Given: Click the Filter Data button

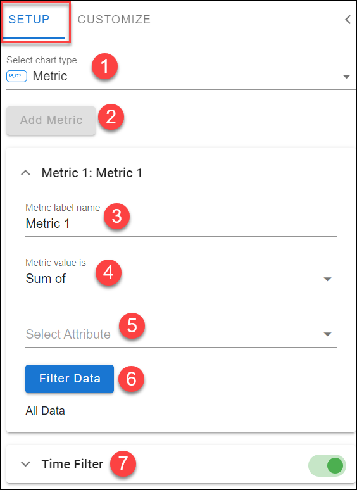Looking at the screenshot, I should click(x=70, y=379).
